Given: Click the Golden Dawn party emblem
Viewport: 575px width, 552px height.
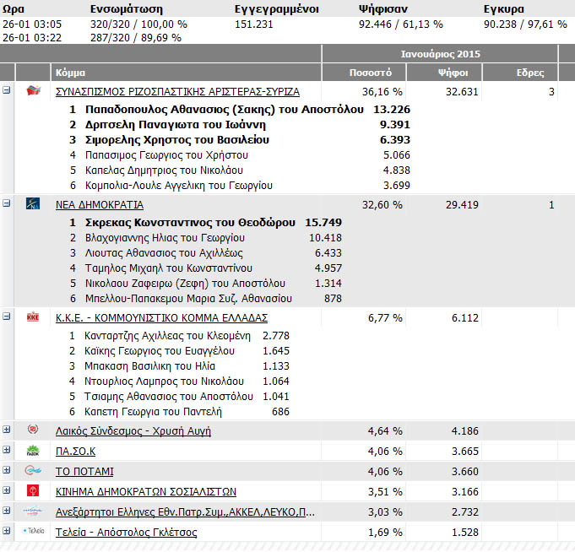Looking at the screenshot, I should (x=34, y=430).
